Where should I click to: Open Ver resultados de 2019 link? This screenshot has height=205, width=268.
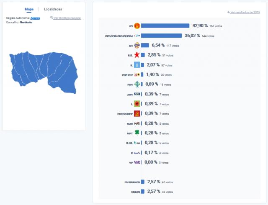[x=243, y=13]
